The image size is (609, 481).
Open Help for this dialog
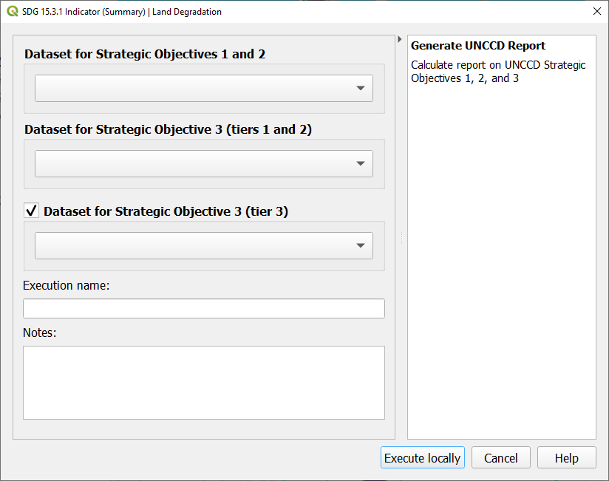click(566, 458)
